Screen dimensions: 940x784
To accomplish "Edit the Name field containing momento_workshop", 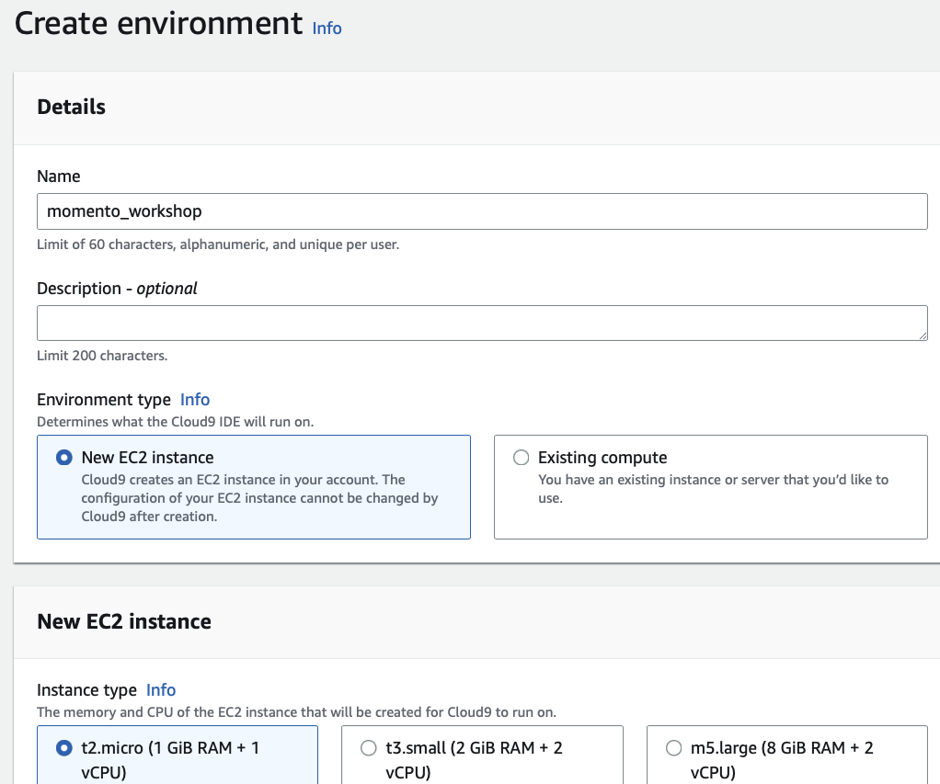I will [x=482, y=211].
